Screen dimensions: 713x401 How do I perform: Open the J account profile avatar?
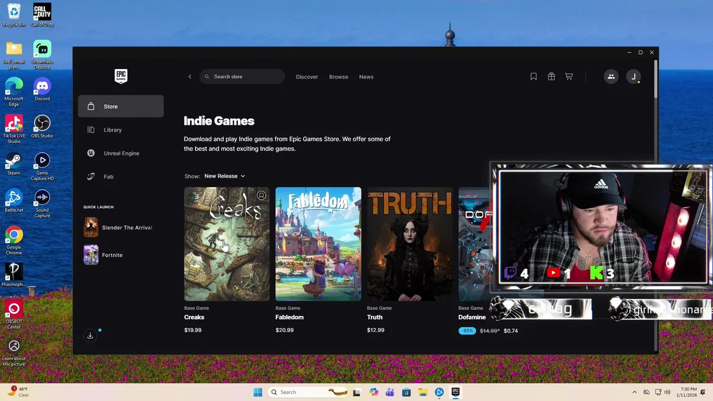coord(633,77)
